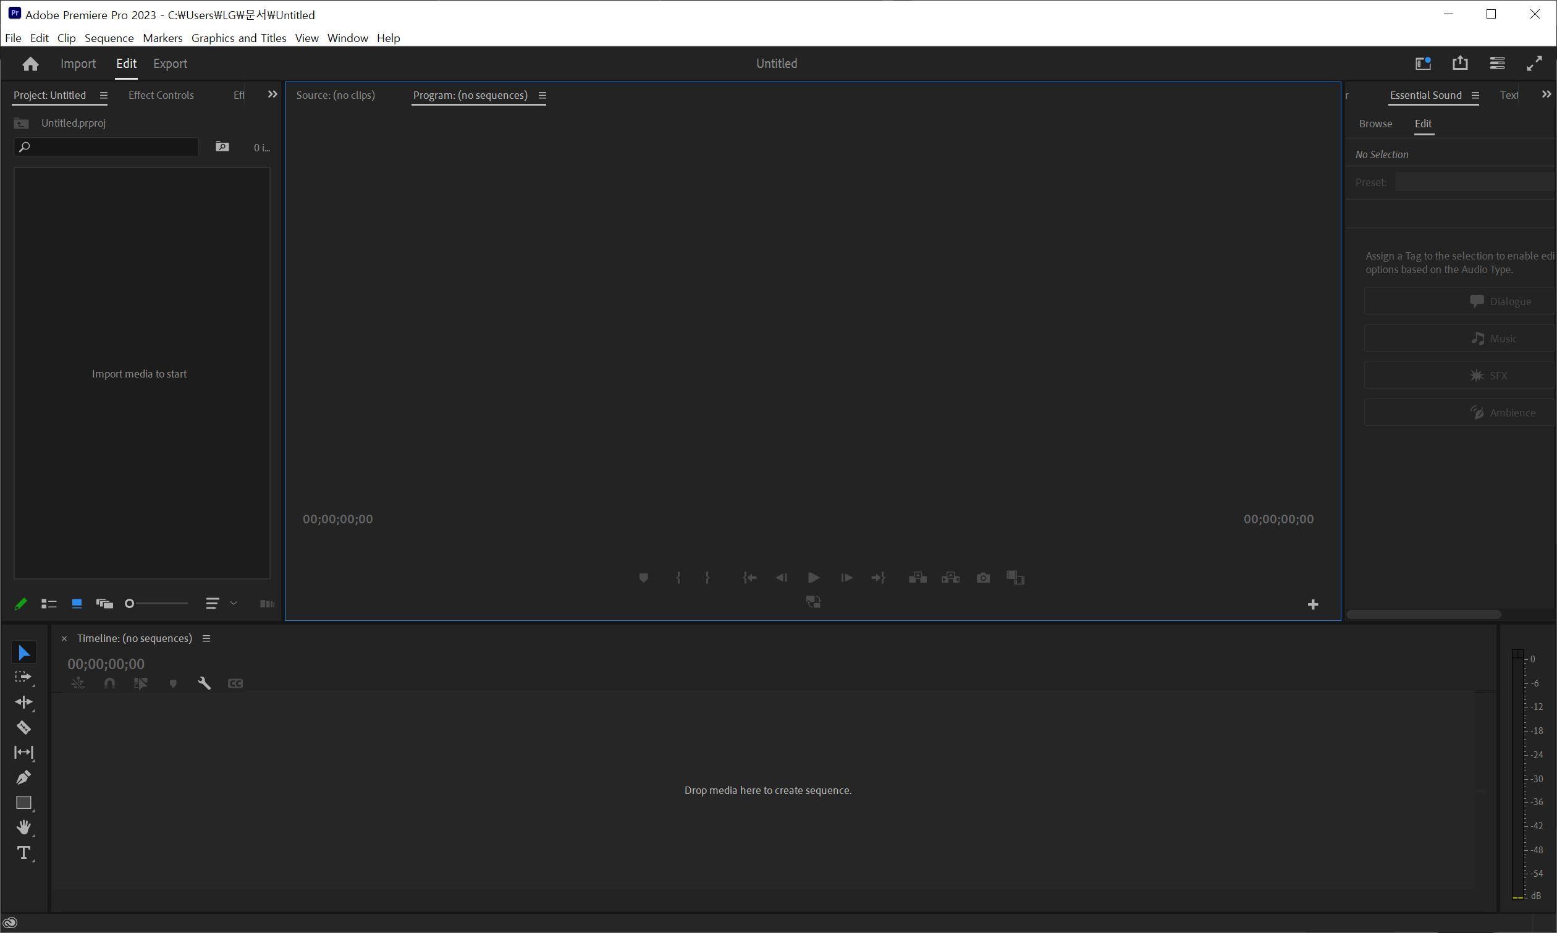Select the Razor tool
Image resolution: width=1557 pixels, height=933 pixels.
(x=23, y=727)
